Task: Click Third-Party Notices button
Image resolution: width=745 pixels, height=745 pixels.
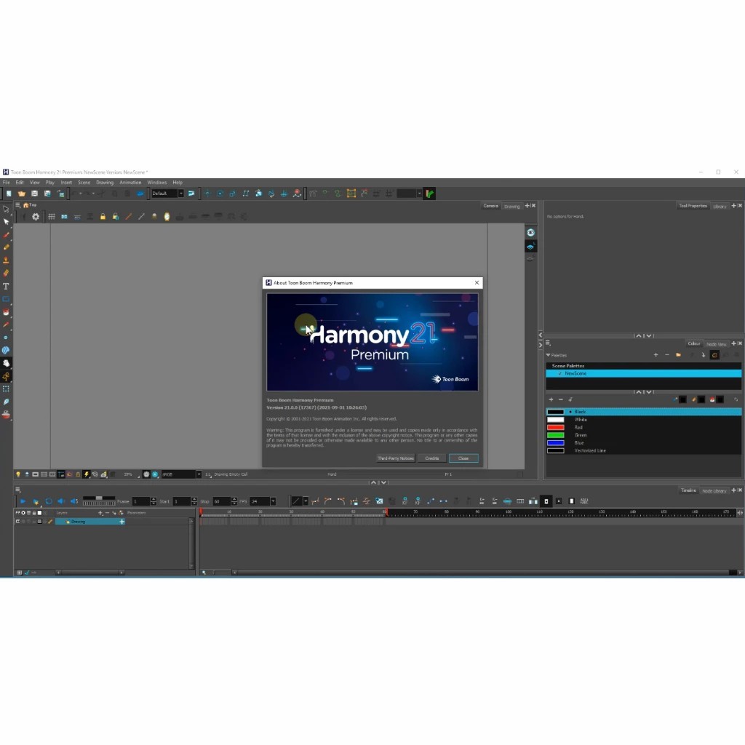Action: tap(396, 458)
